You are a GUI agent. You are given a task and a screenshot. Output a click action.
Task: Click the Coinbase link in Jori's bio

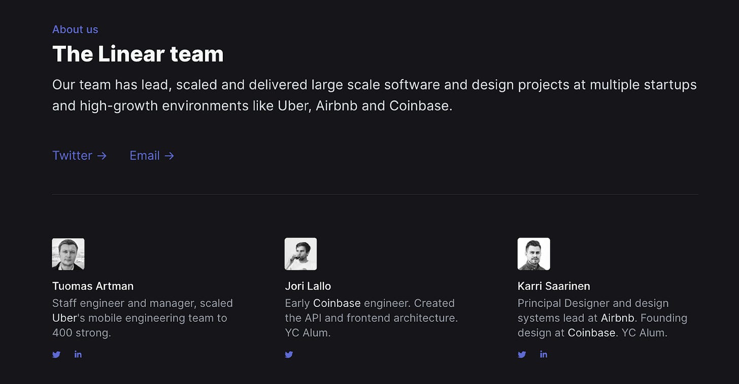[x=337, y=303]
